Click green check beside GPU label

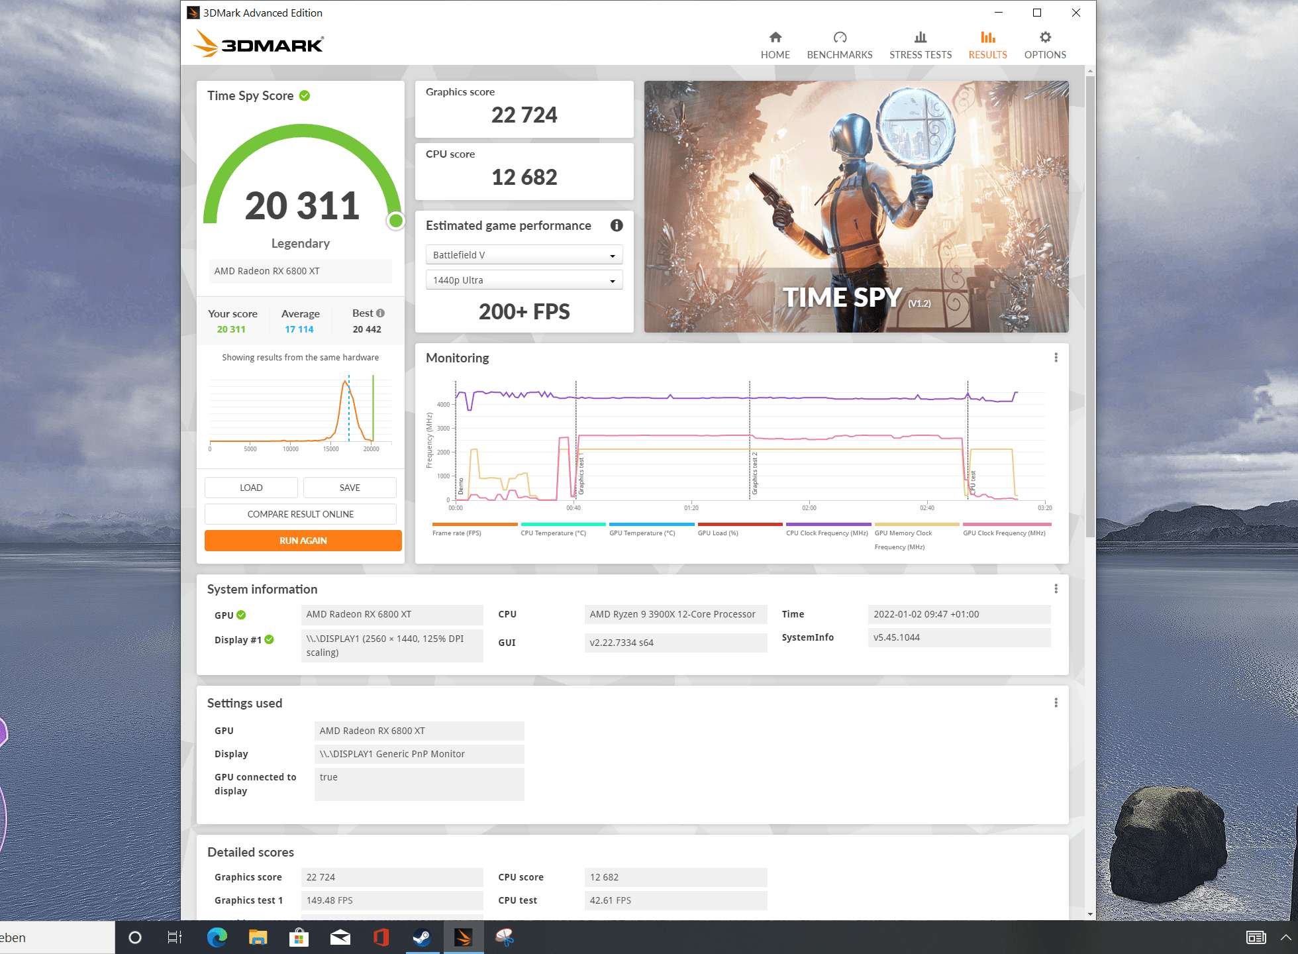[x=241, y=615]
